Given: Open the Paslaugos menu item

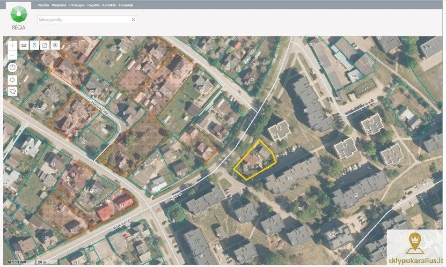Looking at the screenshot, I should click(77, 5).
